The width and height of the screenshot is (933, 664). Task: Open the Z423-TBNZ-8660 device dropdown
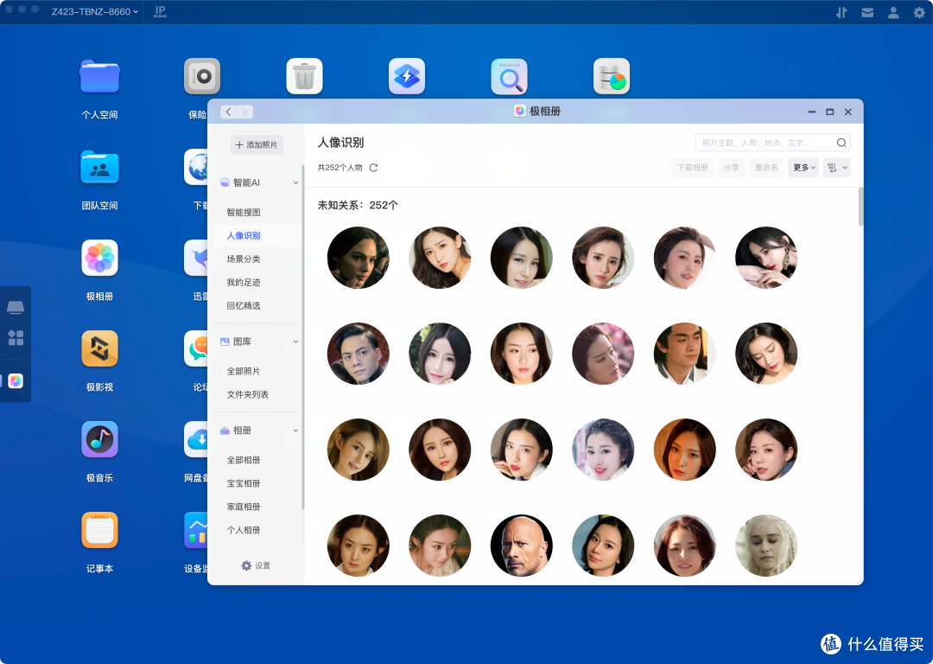(x=95, y=12)
